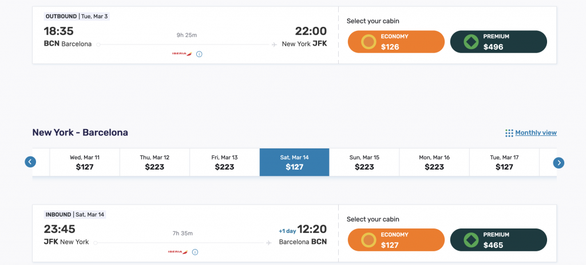This screenshot has height=265, width=586.
Task: Pick Tue, Mar 17 for $127
Action: 504,162
